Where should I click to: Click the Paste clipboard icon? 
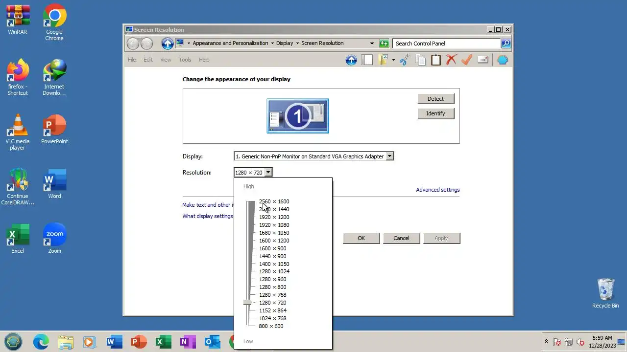436,60
